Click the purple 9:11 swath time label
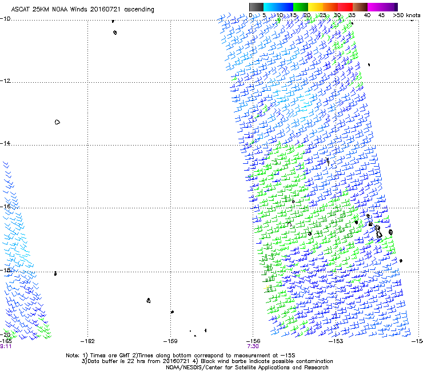 (6, 346)
